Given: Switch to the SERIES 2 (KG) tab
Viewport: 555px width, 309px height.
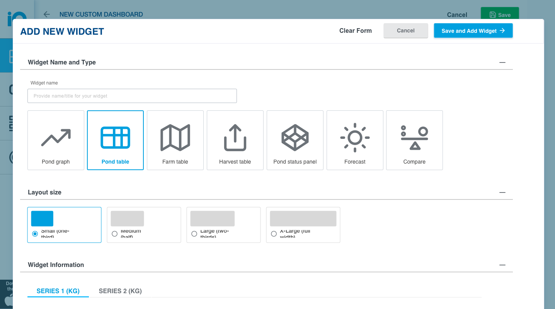Looking at the screenshot, I should click(x=120, y=291).
